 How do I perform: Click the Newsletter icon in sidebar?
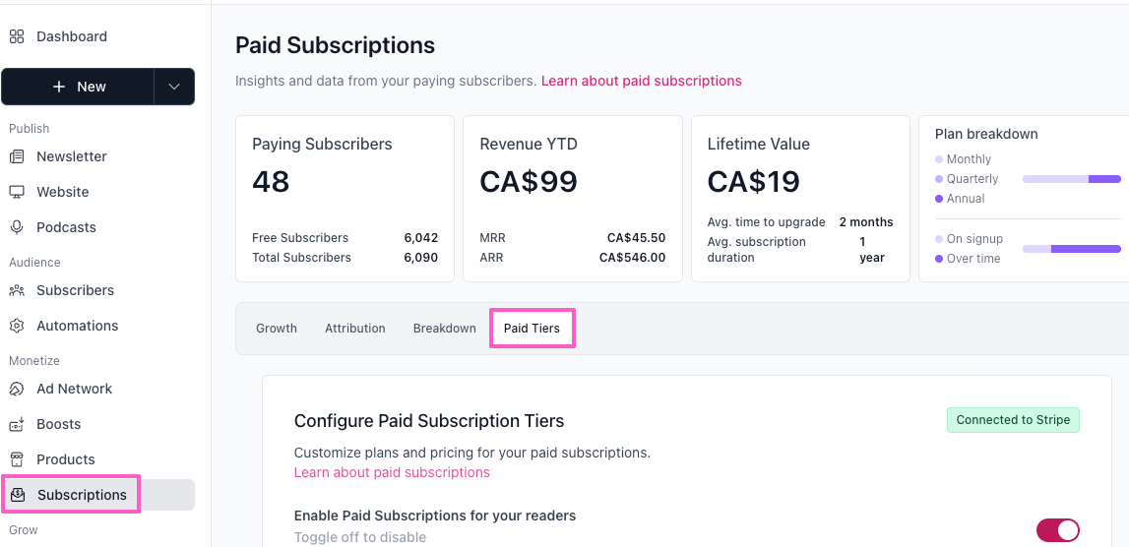17,156
